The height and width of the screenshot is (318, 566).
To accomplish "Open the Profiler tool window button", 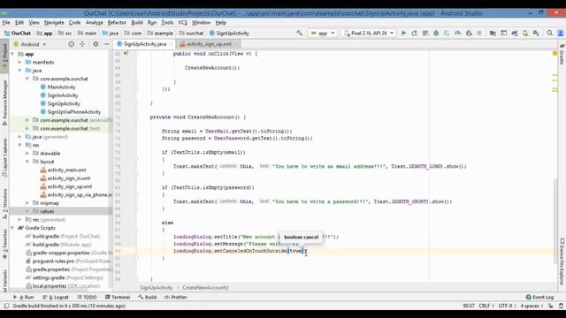I will tap(175, 297).
